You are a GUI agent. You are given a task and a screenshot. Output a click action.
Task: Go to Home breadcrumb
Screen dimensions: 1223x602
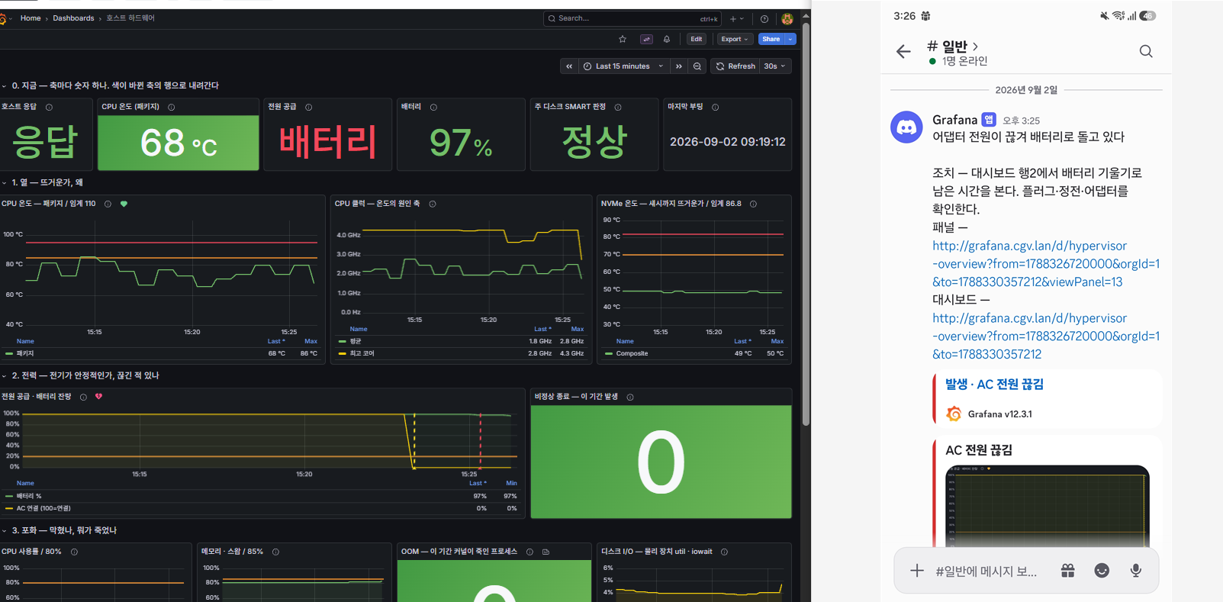click(x=31, y=18)
